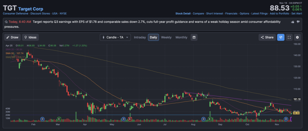Screen dimensions: 308x131
Task: Enter fullscreen chart mode
Action: pos(289,37)
